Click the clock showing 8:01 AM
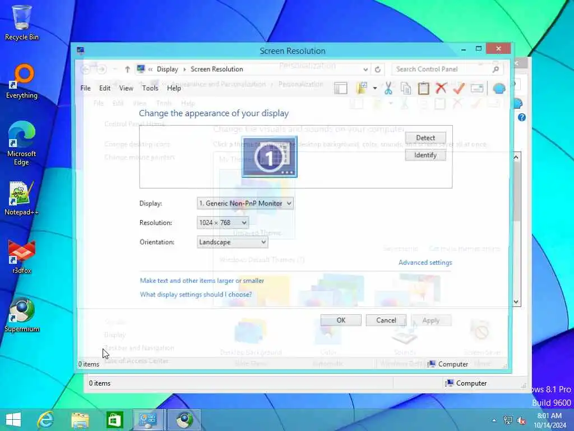Screen dimensions: 574x431 pos(549,416)
